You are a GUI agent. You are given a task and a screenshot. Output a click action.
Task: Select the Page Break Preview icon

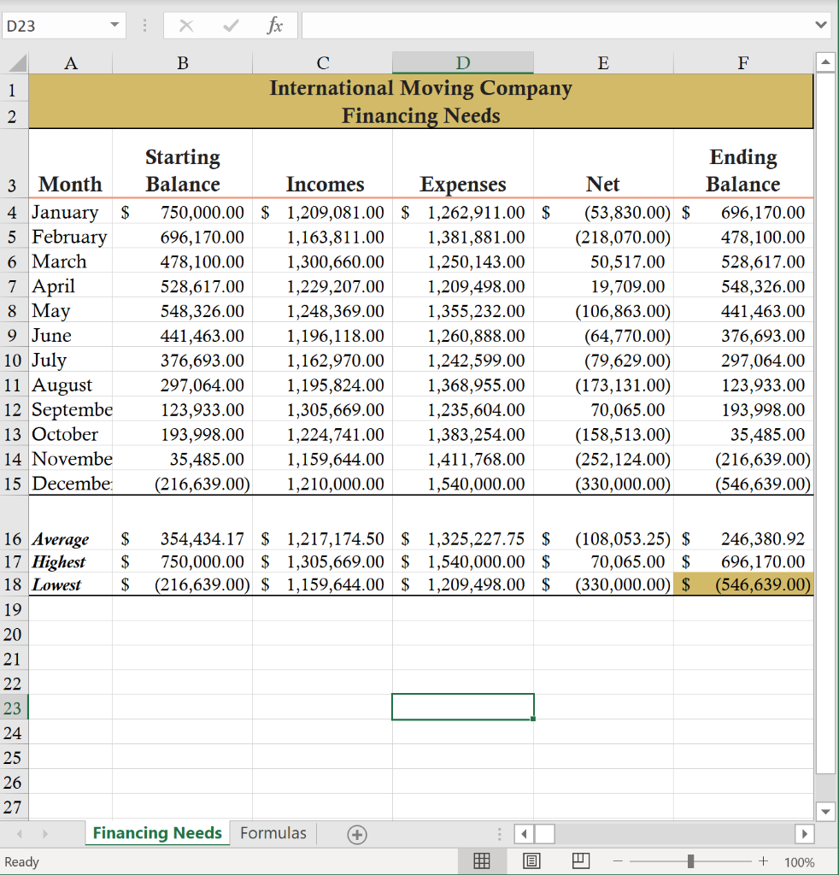pyautogui.click(x=580, y=861)
